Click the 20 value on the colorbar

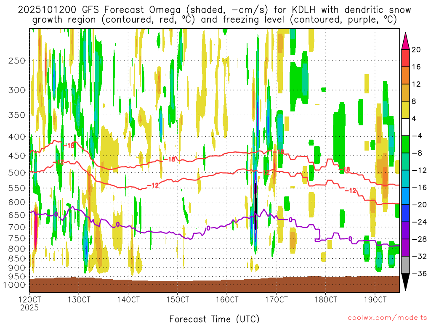[x=416, y=50]
